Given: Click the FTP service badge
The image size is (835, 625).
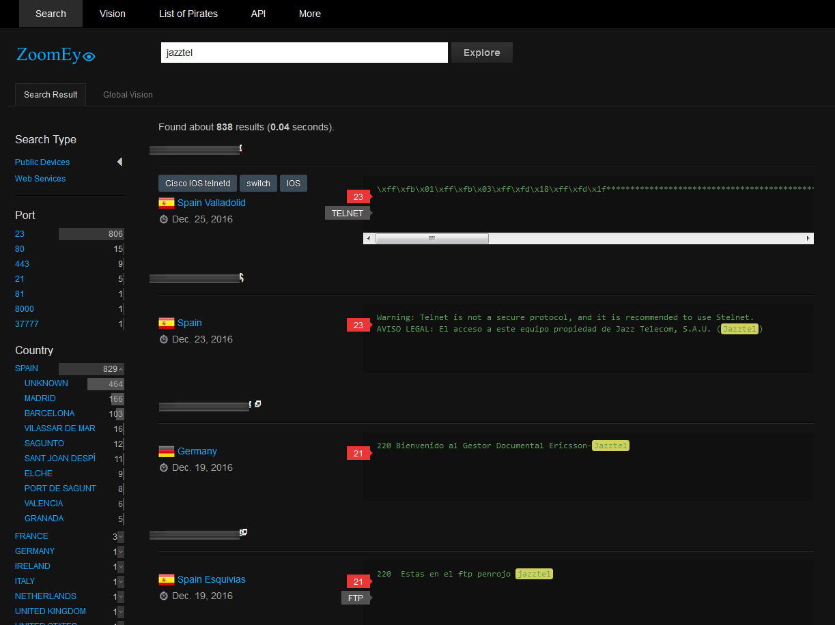Looking at the screenshot, I should [356, 598].
